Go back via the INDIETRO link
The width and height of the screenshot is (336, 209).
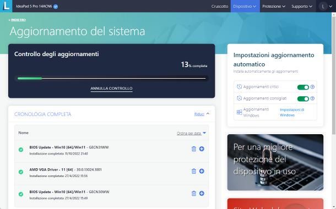18,20
